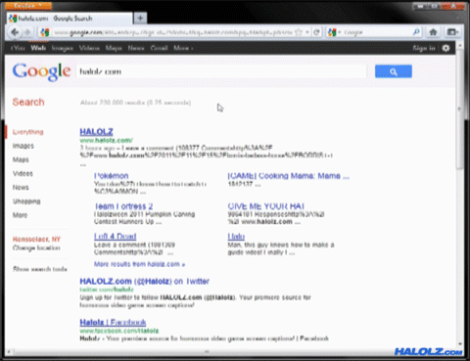Reload the page with the refresh icon
This screenshot has height=361, width=470.
316,32
